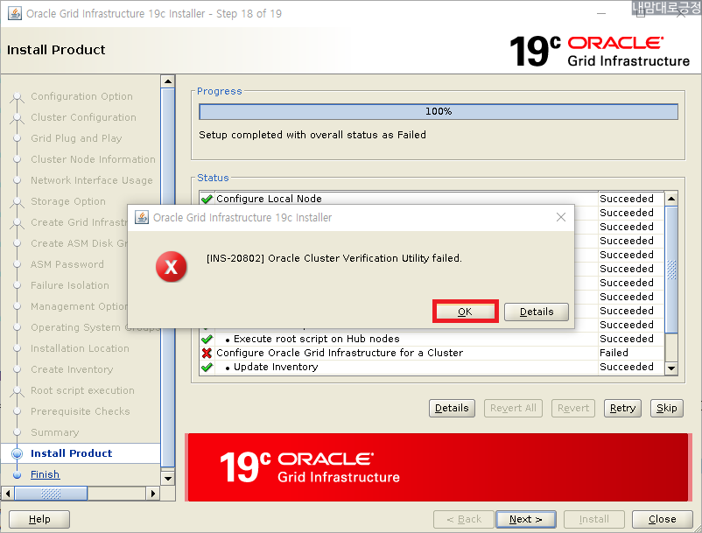The width and height of the screenshot is (702, 533).
Task: Select Installation Location step
Action: click(x=80, y=348)
